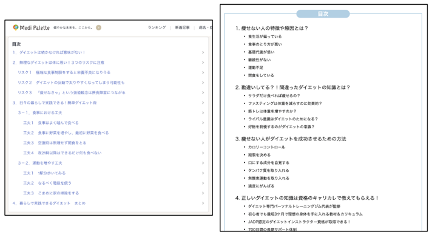Open 工夫2 食事に野菜を増やし link
Screen dimensions: 432x237
[66, 133]
